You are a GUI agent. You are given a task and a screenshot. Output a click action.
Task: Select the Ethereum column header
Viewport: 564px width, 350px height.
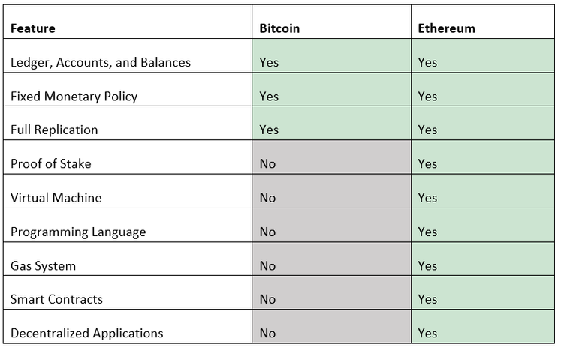point(446,28)
